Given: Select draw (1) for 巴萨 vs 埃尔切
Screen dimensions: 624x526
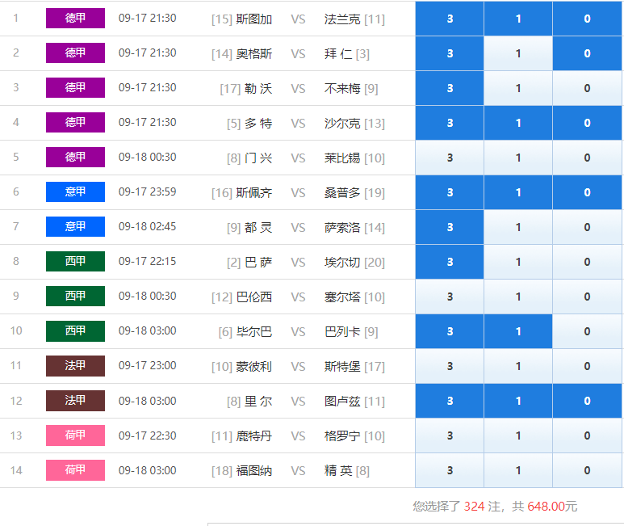Looking at the screenshot, I should pos(518,262).
